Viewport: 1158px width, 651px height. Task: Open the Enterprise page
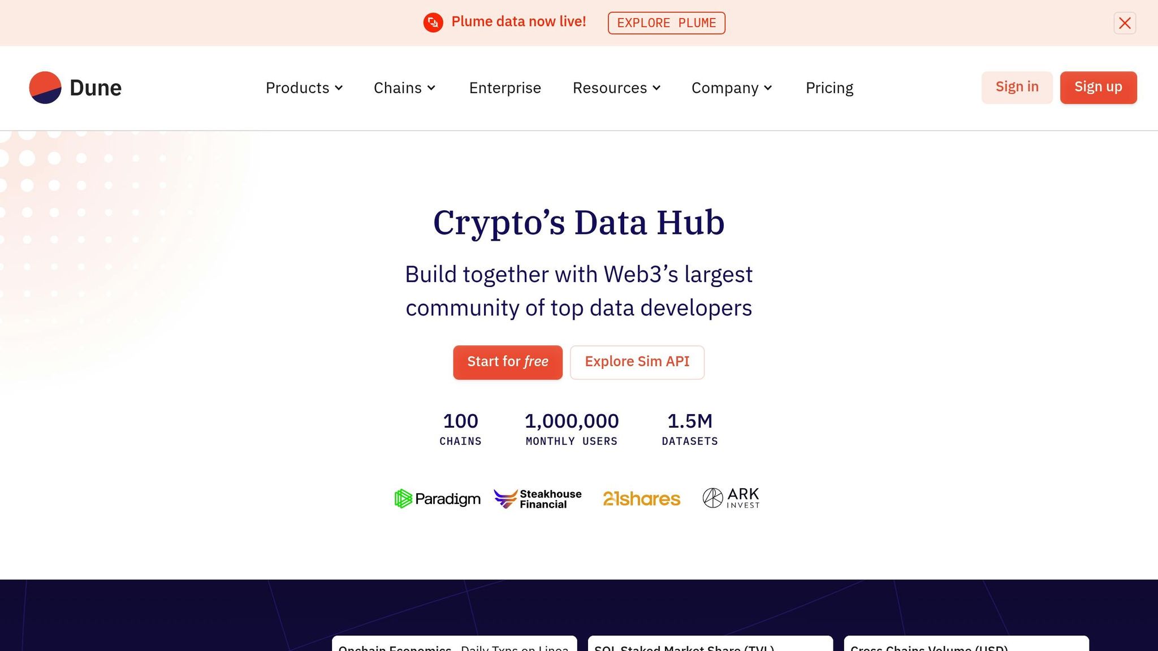(505, 88)
